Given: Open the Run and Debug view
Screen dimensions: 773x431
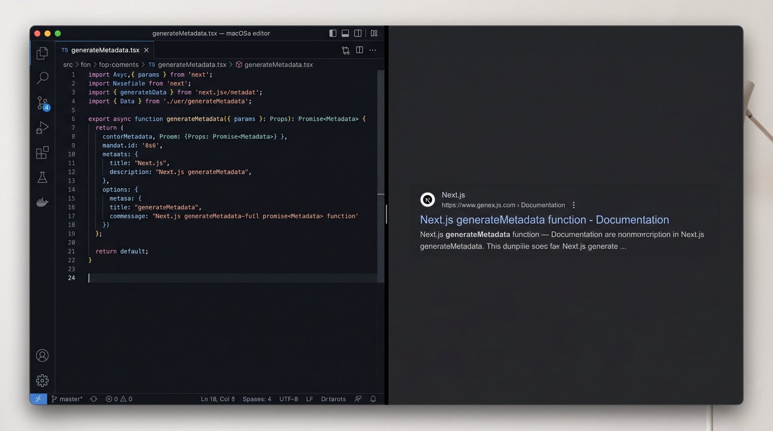Looking at the screenshot, I should (43, 128).
